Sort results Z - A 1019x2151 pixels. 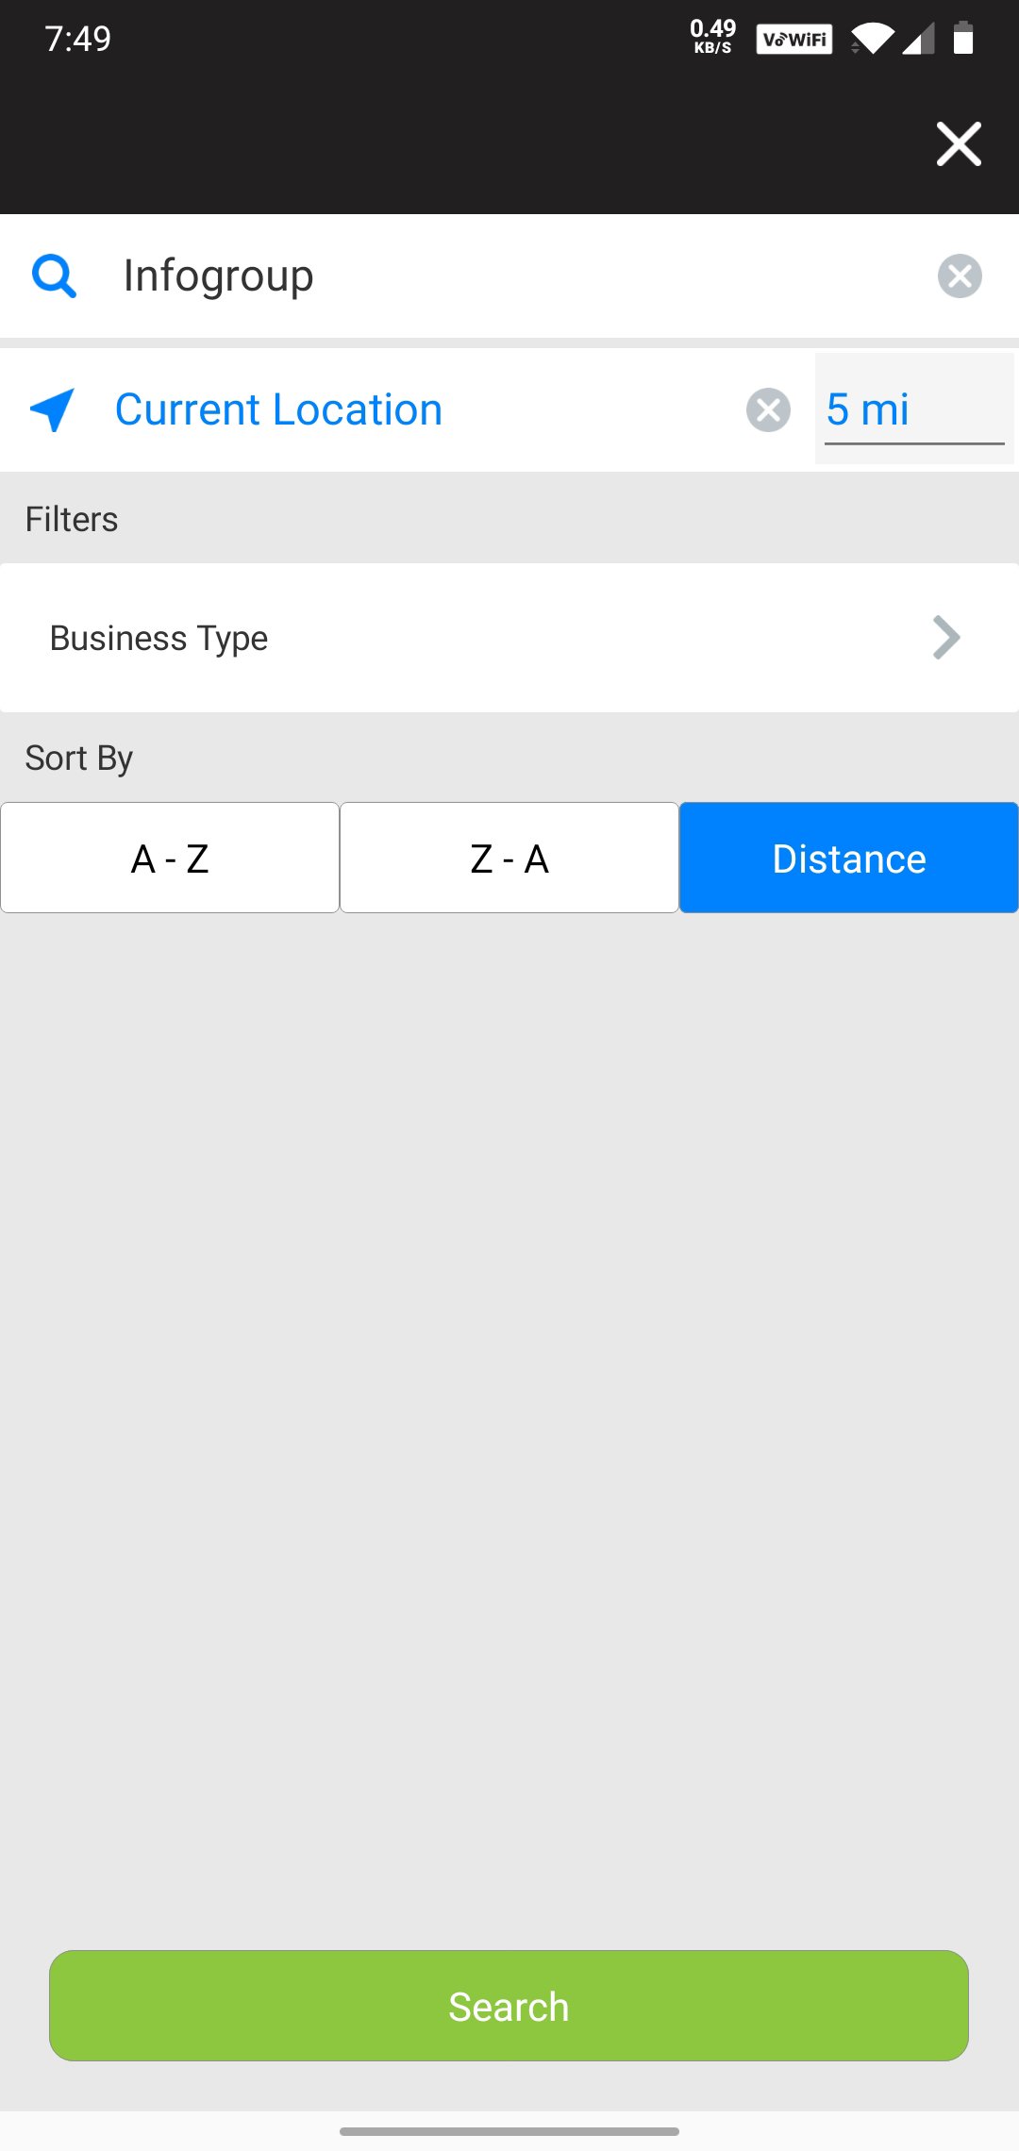tap(509, 858)
